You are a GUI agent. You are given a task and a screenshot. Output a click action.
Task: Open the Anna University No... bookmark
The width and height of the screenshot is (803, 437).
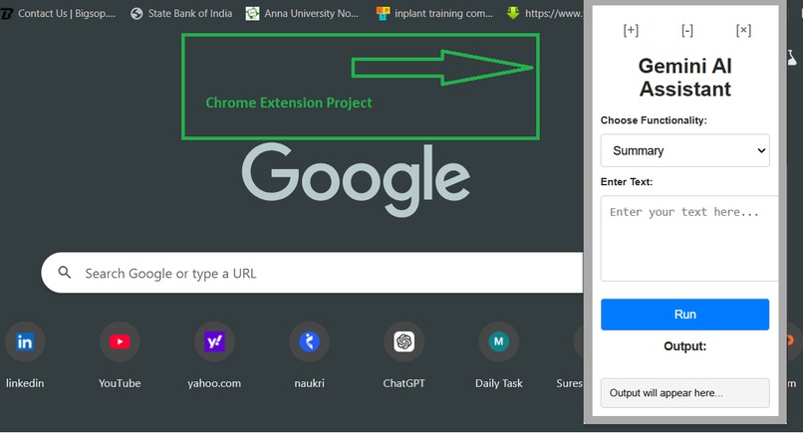coord(302,13)
